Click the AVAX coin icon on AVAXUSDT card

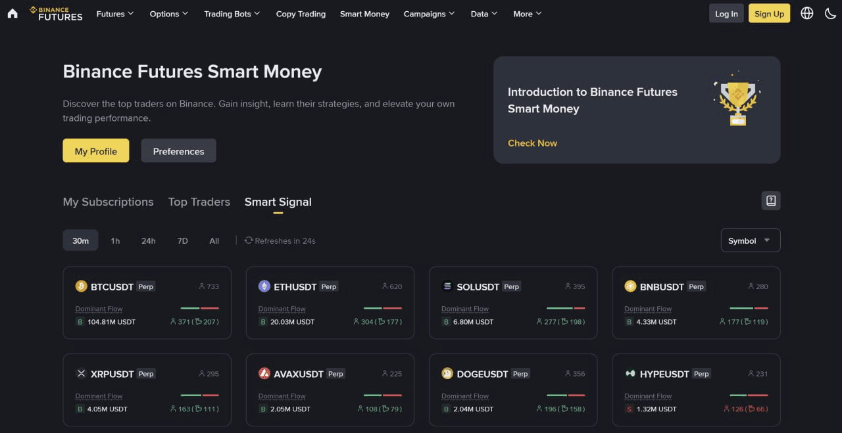(264, 373)
